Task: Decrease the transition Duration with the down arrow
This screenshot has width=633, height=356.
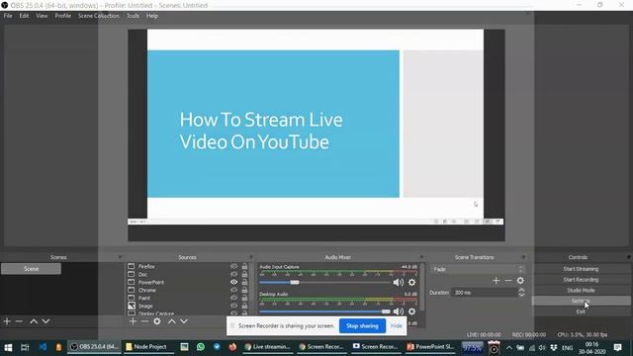Action: (x=521, y=295)
